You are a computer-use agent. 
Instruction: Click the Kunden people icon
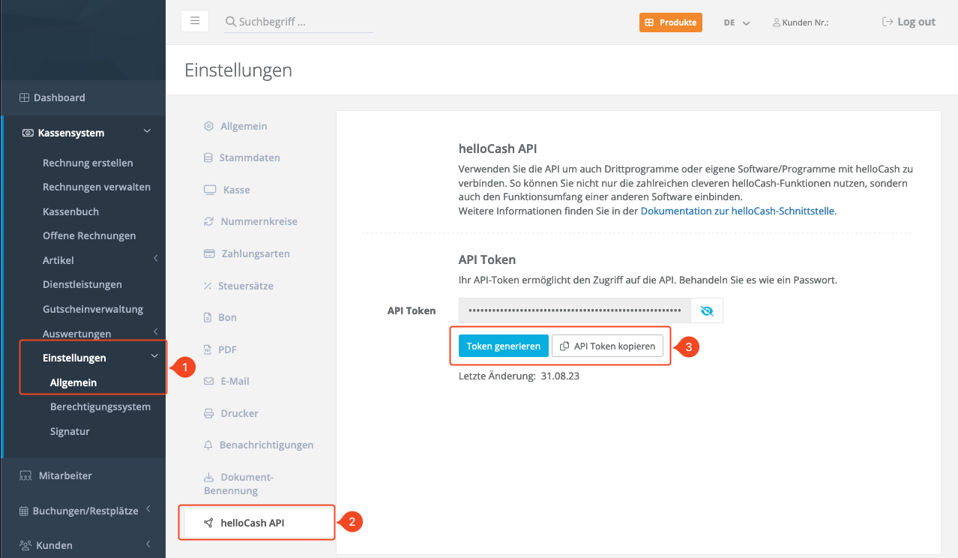25,545
